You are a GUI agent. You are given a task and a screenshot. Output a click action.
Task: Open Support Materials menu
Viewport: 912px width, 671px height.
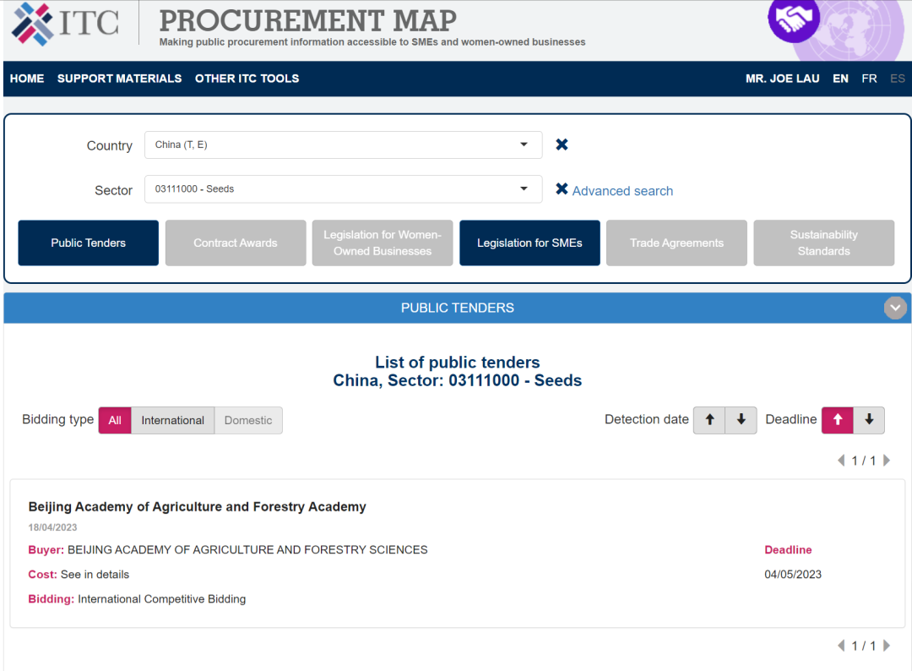(119, 79)
